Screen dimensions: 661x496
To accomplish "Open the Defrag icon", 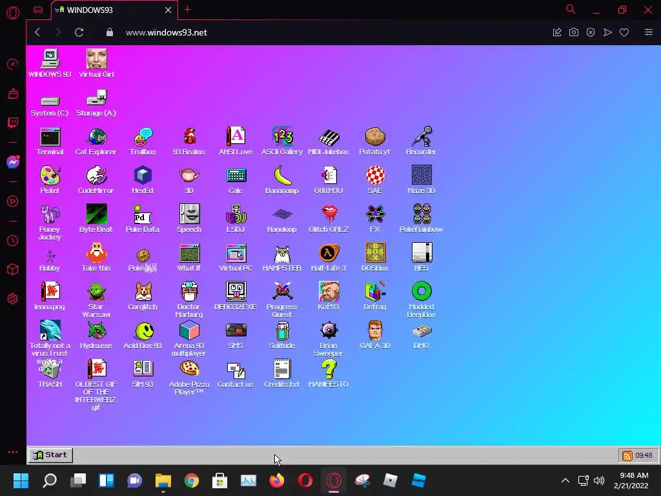I will [375, 296].
